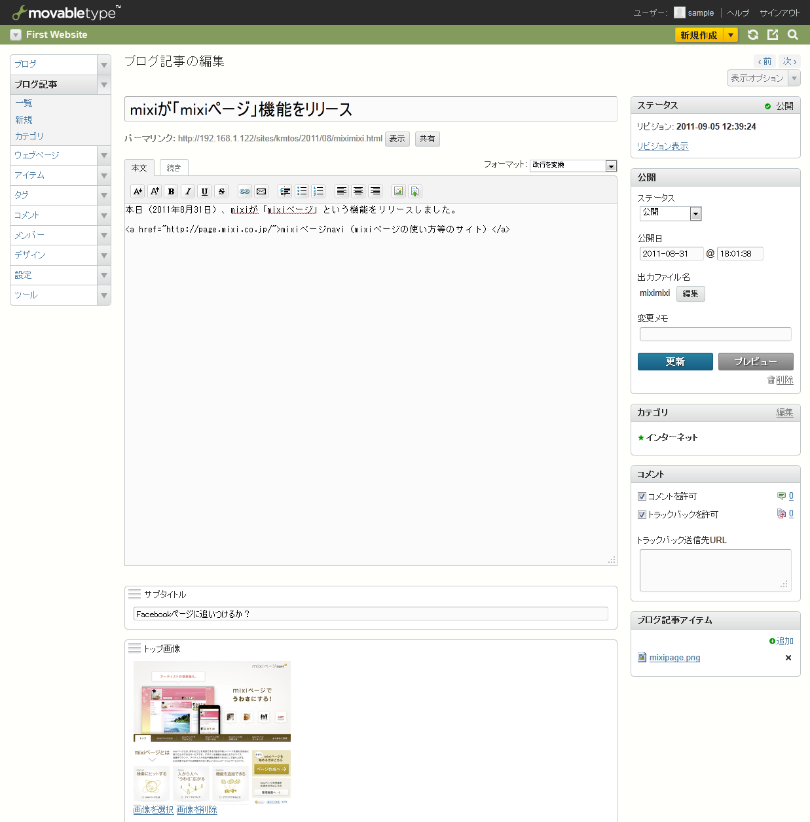Expand the コメント sidebar menu

104,215
